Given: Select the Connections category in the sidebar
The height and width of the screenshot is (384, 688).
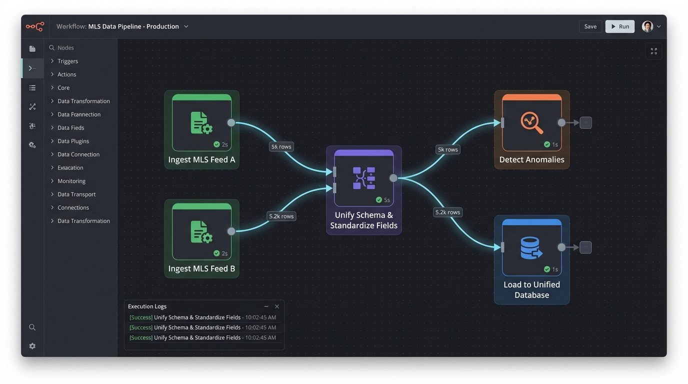Looking at the screenshot, I should click(73, 207).
